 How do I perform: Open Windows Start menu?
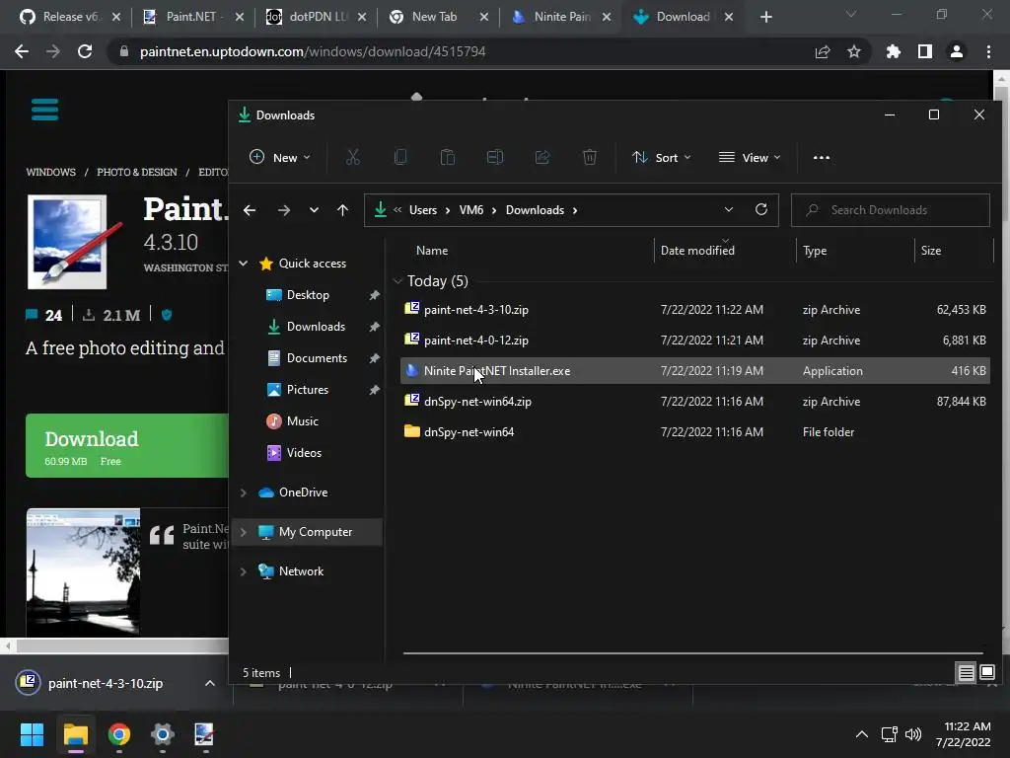[x=32, y=734]
